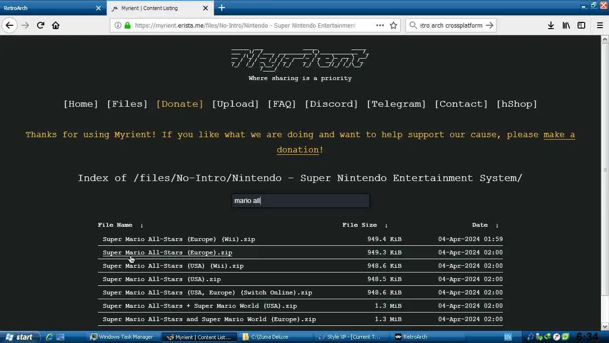The height and width of the screenshot is (343, 609).
Task: Sort the list by File Size
Action: pos(360,225)
